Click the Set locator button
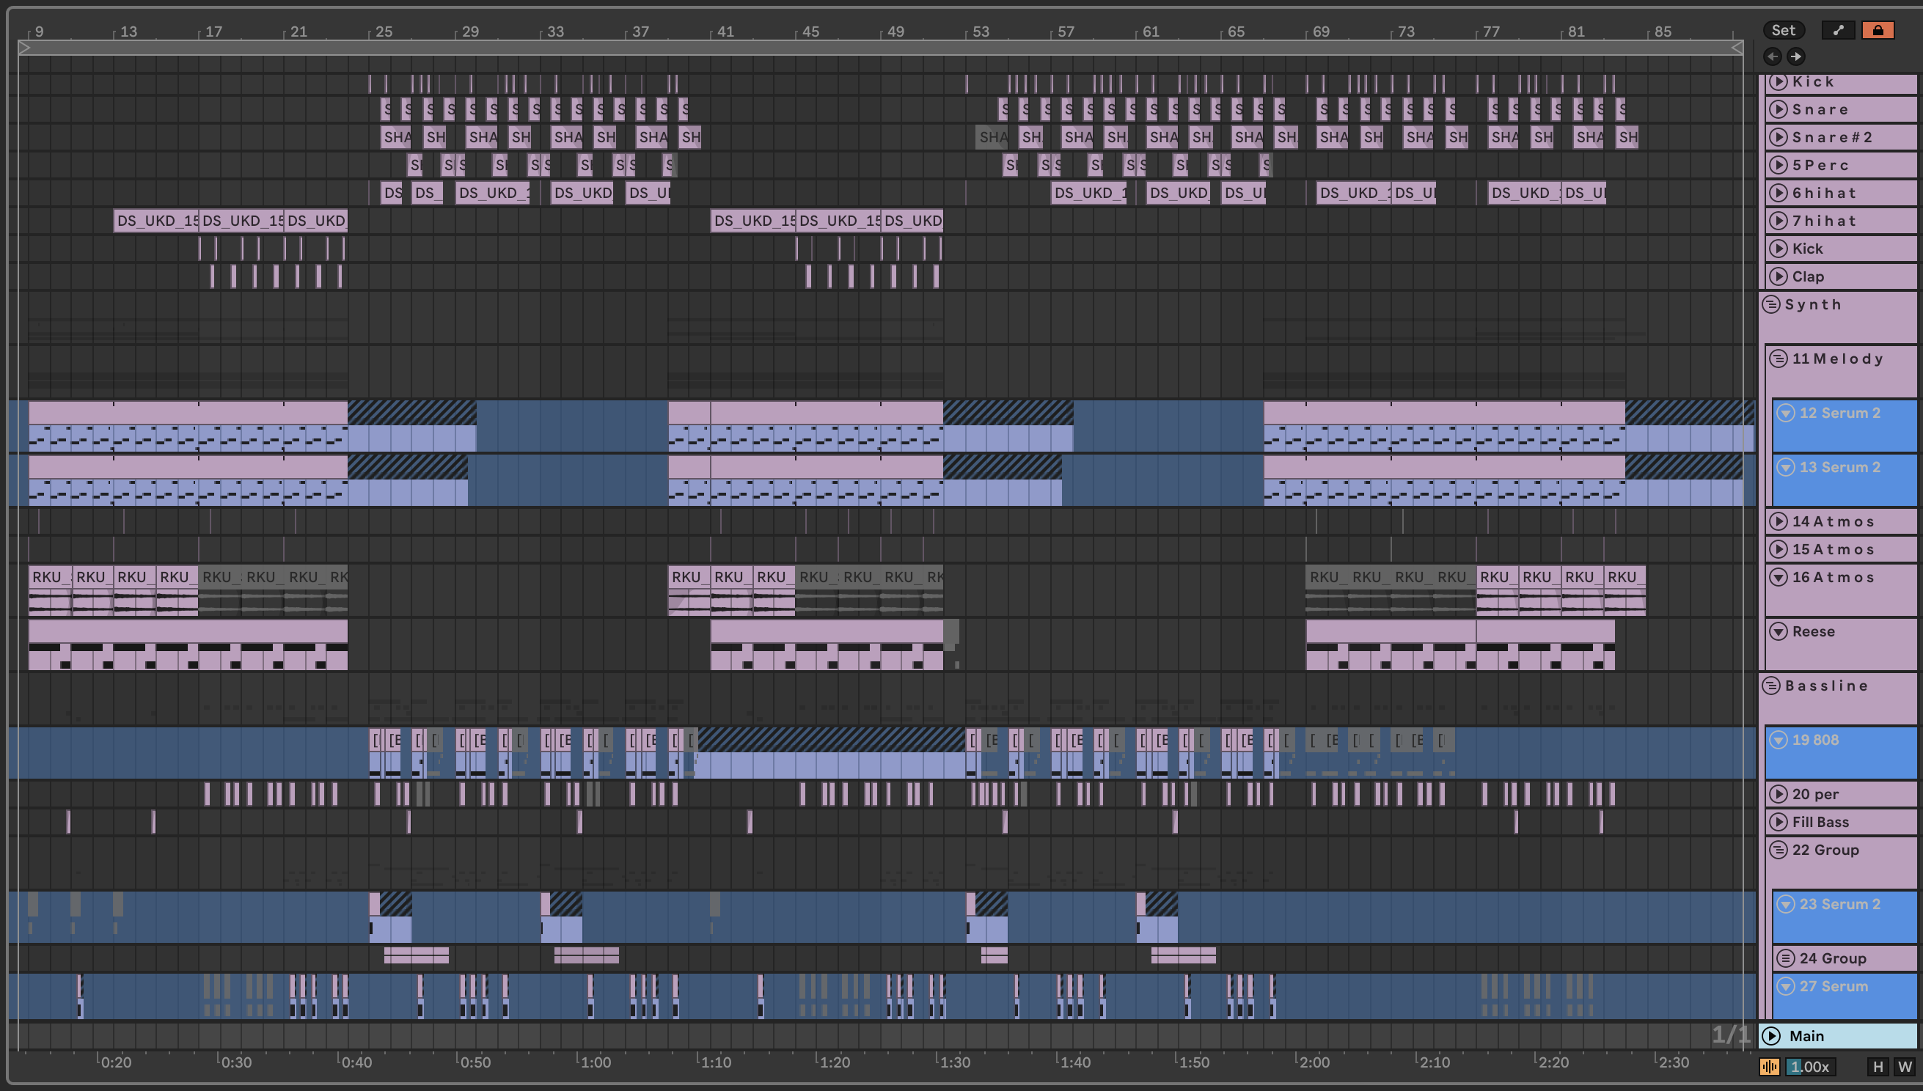 [x=1783, y=30]
